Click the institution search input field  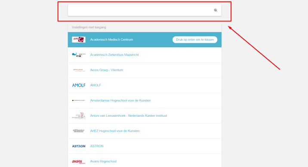coord(145,10)
